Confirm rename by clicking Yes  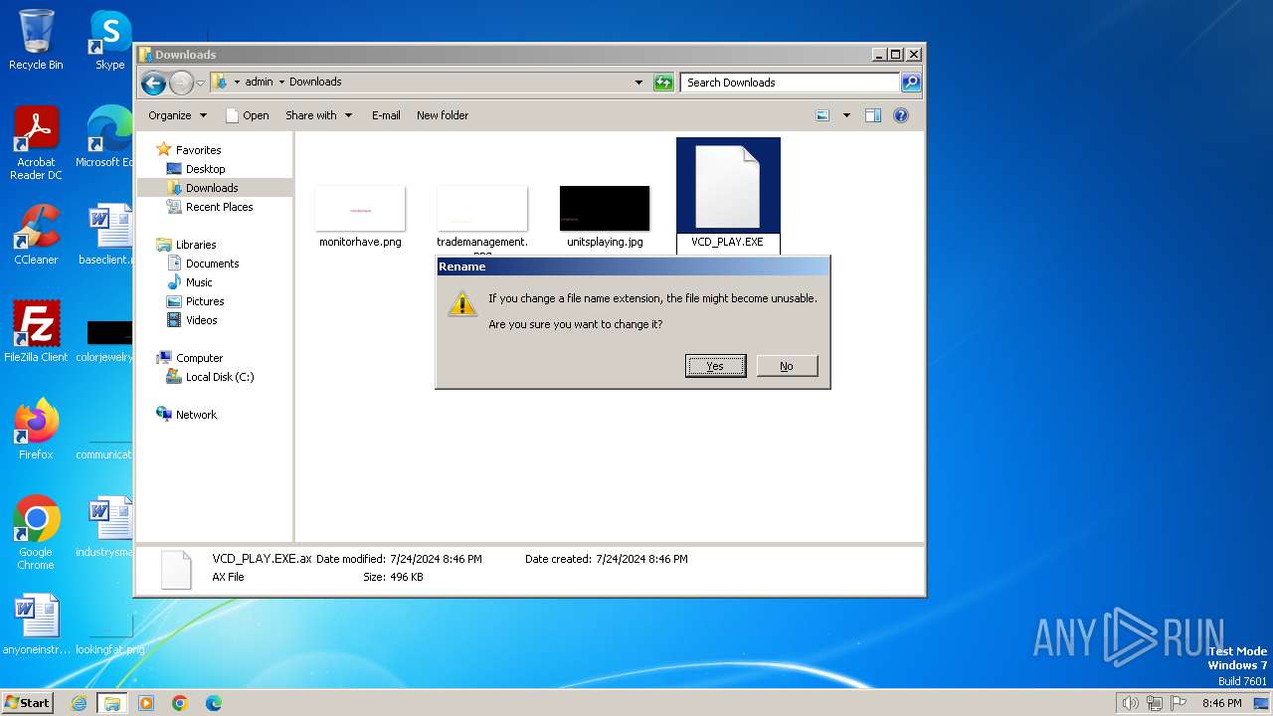(x=715, y=366)
